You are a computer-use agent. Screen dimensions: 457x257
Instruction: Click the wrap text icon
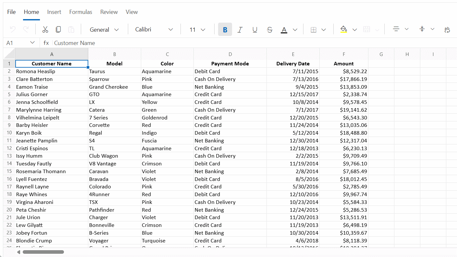[x=447, y=29]
